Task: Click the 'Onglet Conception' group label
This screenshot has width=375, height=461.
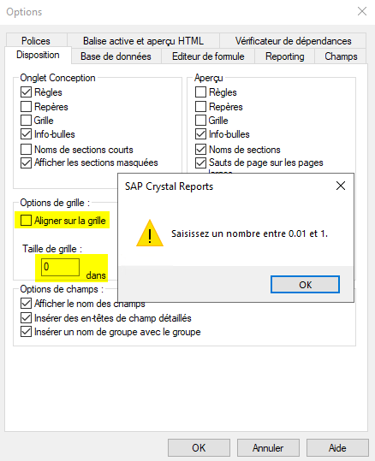Action: tap(57, 78)
